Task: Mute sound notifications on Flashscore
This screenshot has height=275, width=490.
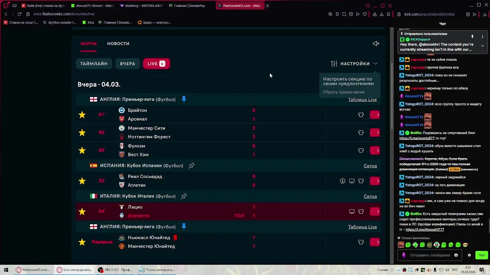Action: pyautogui.click(x=376, y=44)
